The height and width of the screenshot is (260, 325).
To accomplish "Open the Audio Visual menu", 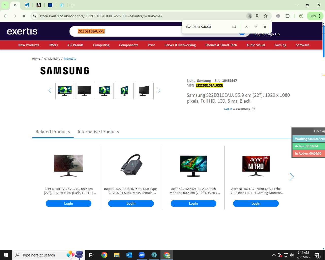I will coord(256,45).
